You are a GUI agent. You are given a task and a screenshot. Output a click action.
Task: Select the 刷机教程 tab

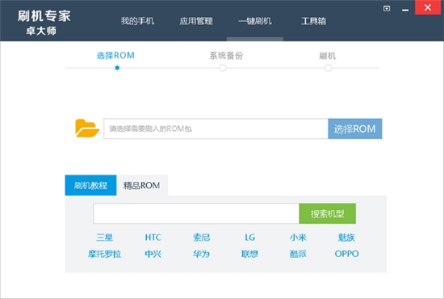(x=90, y=185)
